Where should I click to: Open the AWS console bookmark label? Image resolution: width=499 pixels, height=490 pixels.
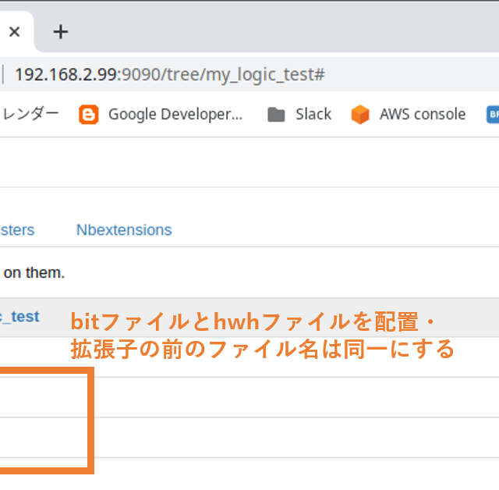pyautogui.click(x=422, y=115)
